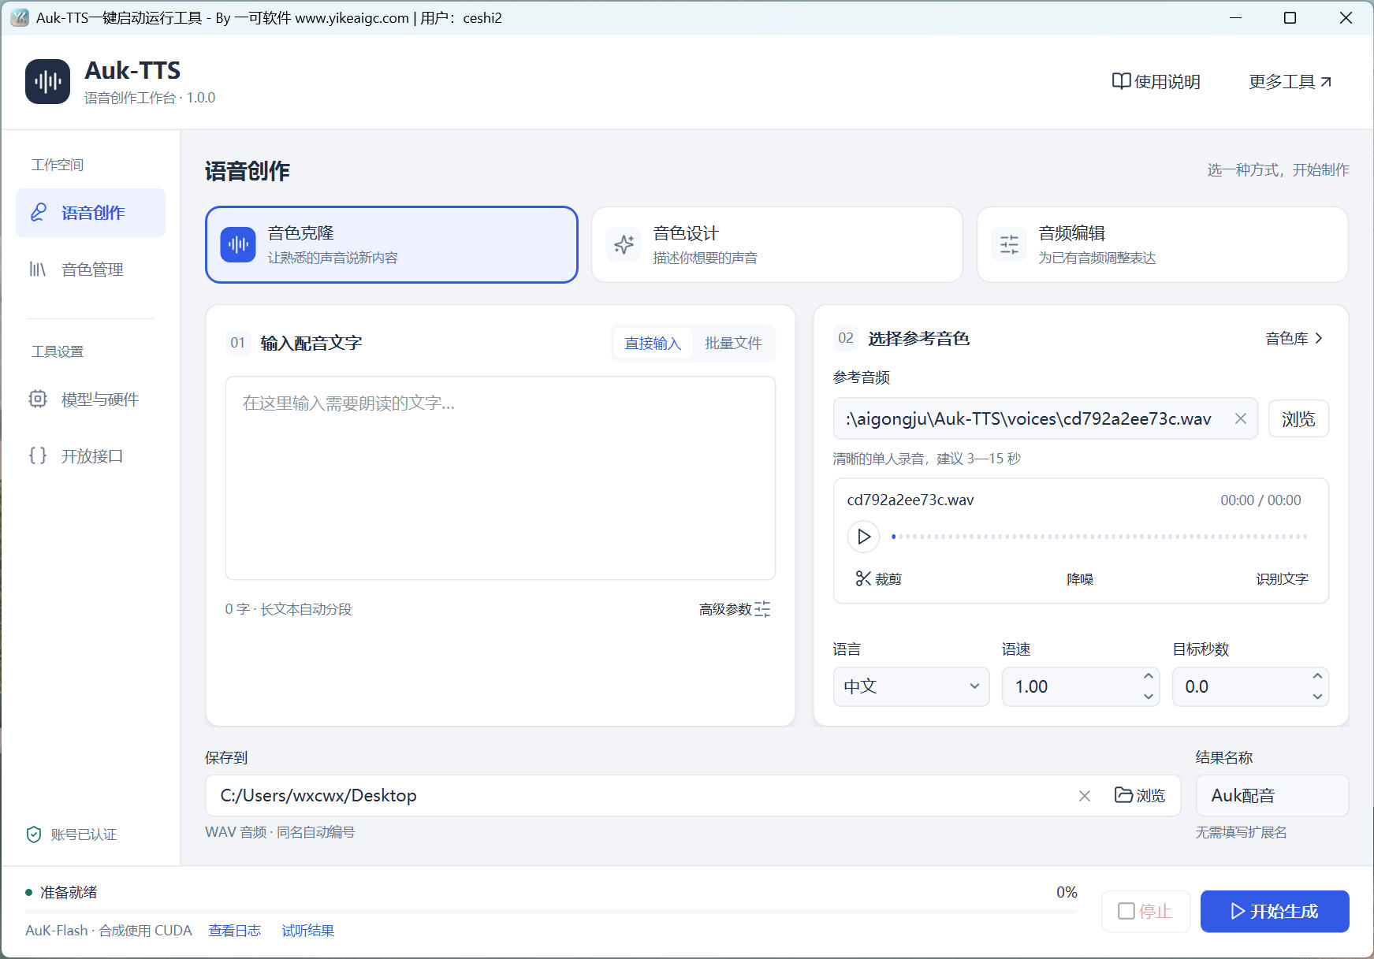Open 查看日志 log link

click(x=234, y=931)
